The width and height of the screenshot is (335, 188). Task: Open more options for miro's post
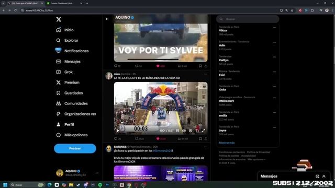206,74
